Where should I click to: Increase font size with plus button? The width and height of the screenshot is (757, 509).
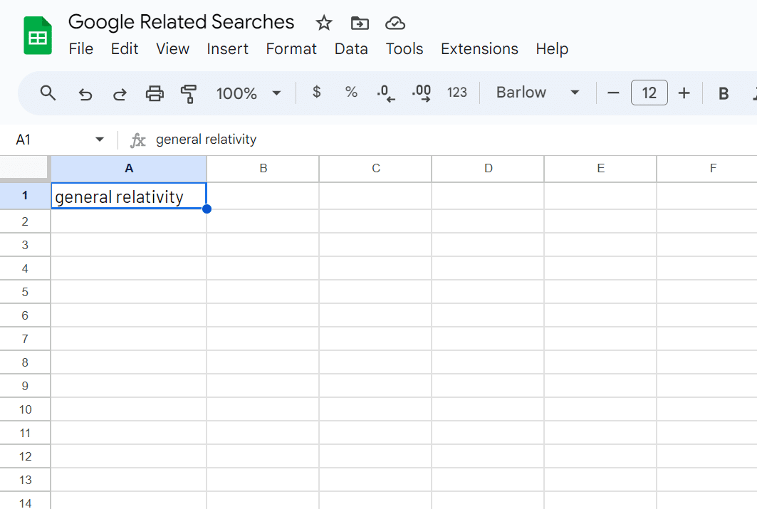684,93
